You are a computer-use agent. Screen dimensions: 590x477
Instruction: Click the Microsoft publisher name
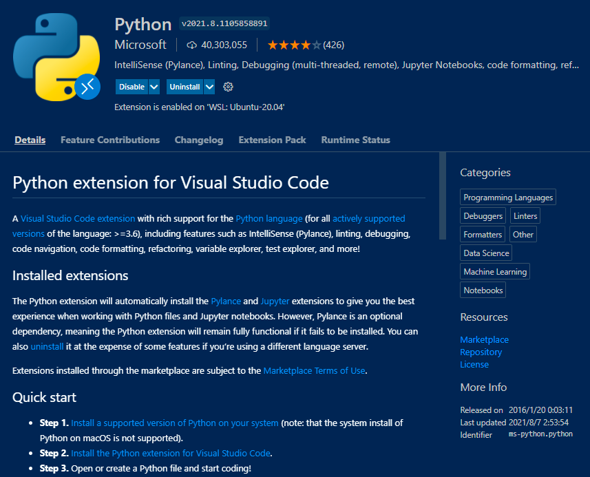(x=140, y=45)
